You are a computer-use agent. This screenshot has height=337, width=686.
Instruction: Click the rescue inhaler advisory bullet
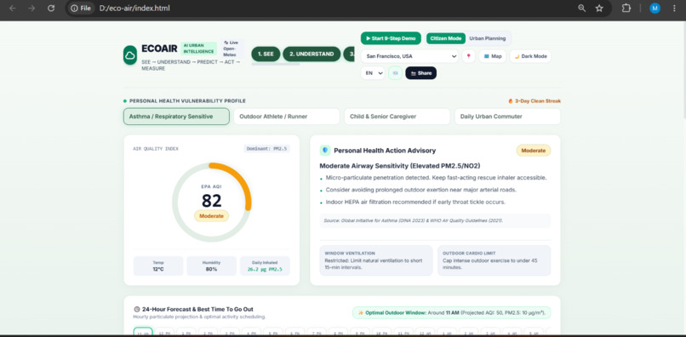436,178
